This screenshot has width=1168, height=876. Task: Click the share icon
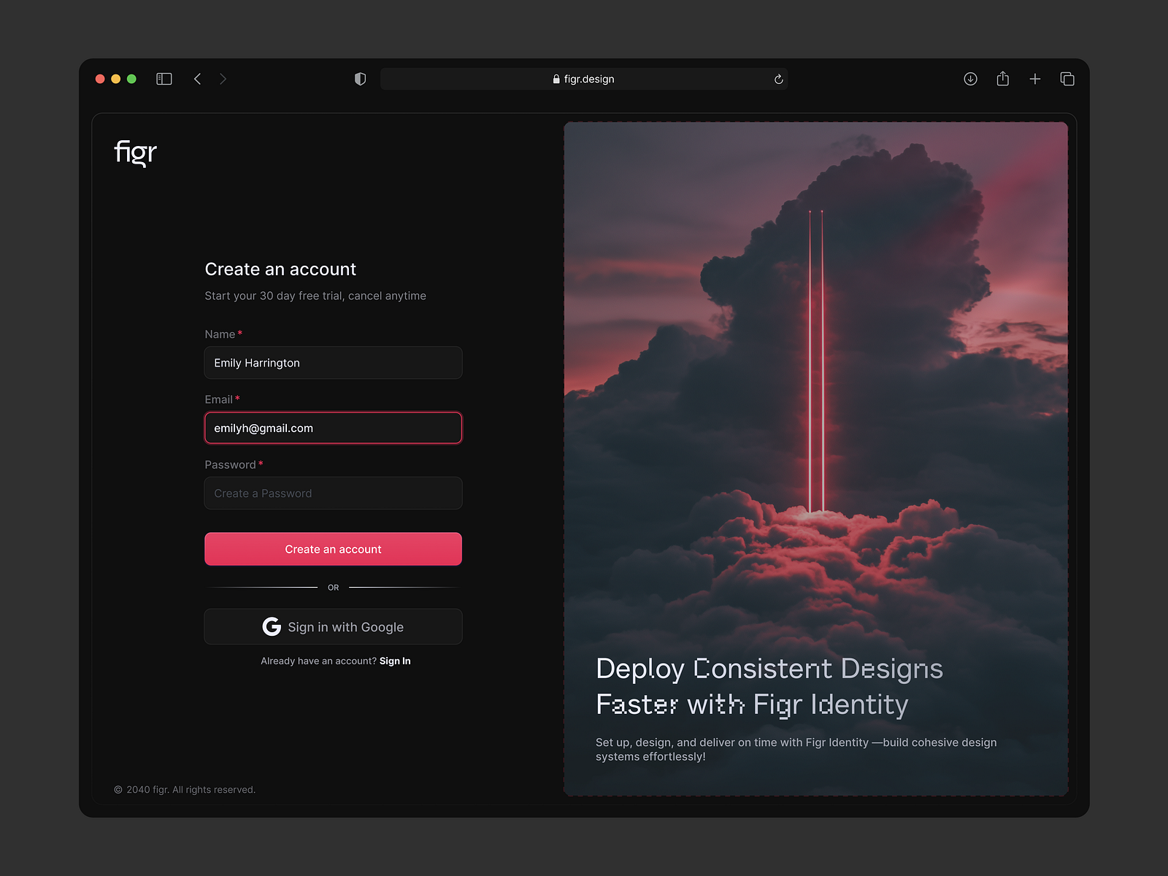coord(1002,78)
